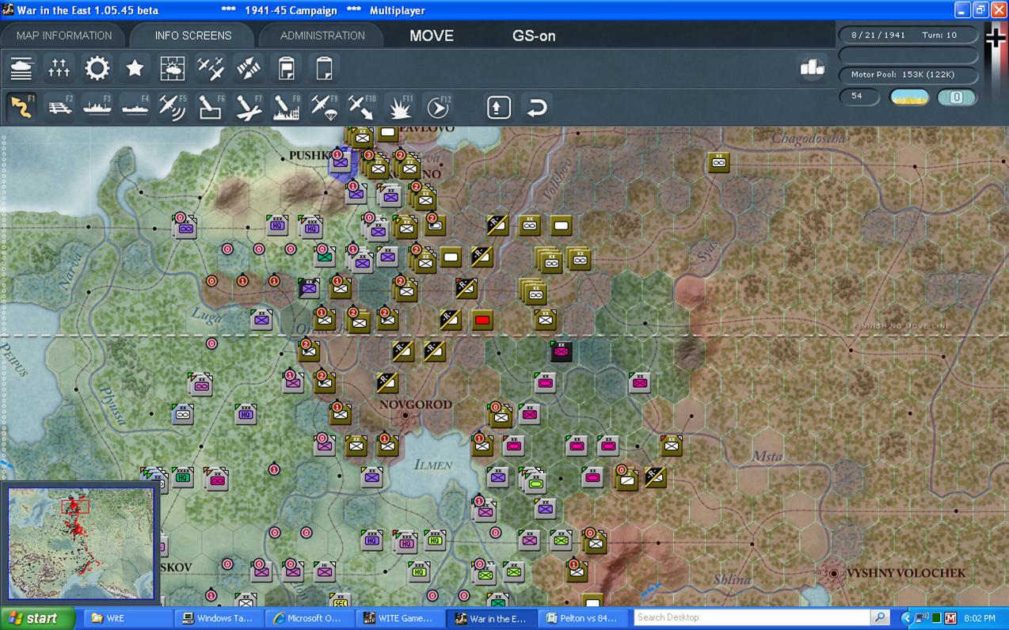Select F2 rail move mode
The width and height of the screenshot is (1009, 630).
59,107
